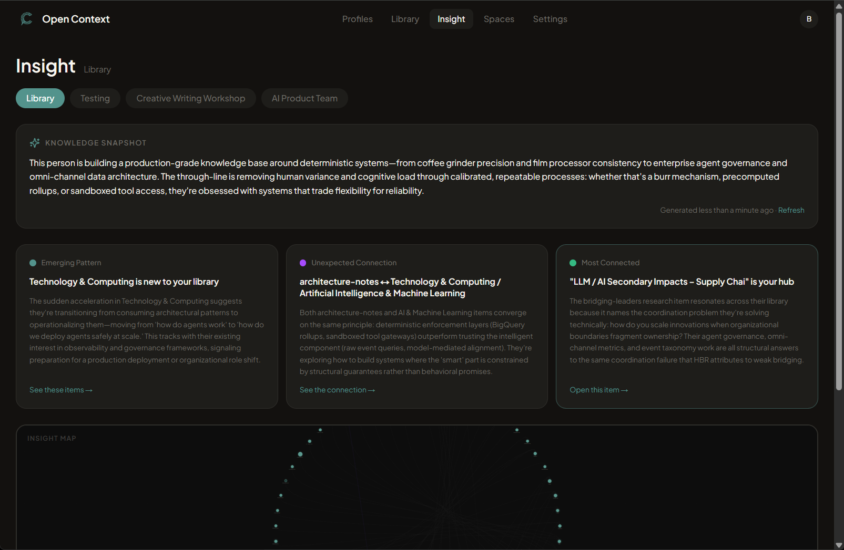Follow the 'See these items' link

coord(61,390)
